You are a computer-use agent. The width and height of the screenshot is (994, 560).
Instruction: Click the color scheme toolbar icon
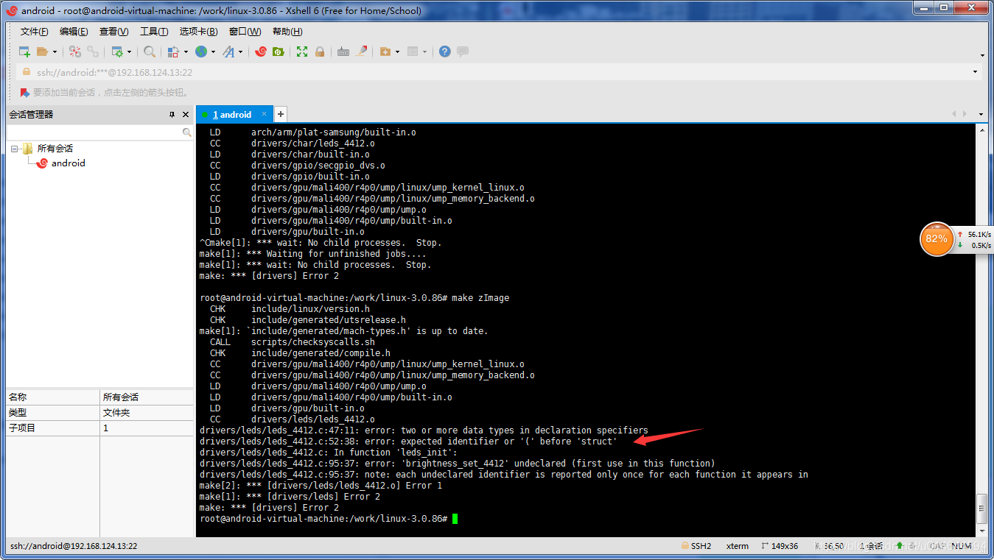[173, 52]
